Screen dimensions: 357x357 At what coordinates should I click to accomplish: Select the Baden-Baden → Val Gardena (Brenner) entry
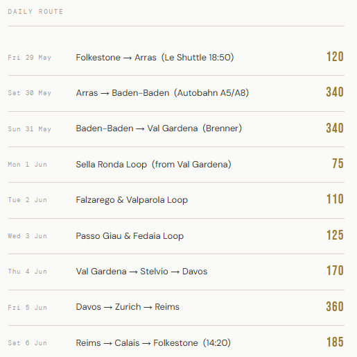159,128
